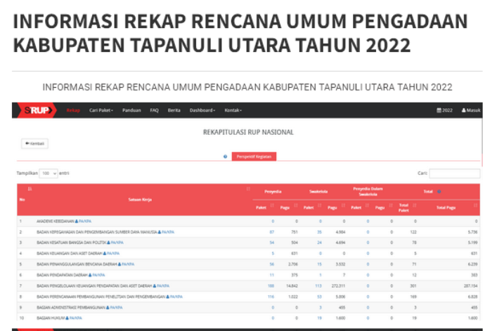The width and height of the screenshot is (504, 331).
Task: Click the SiRUP logo in navbar
Action: coord(38,110)
